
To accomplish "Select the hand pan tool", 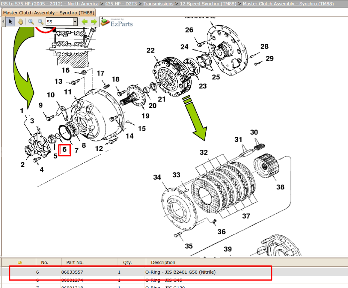I will (x=20, y=22).
